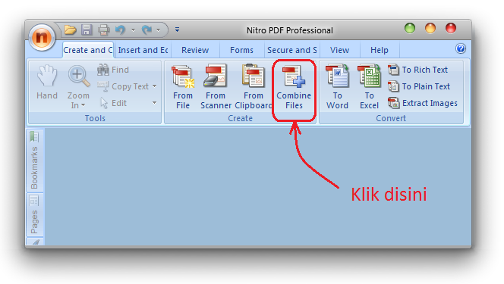Screen dimensions: 504x284
Task: Create PDF From File
Action: click(183, 87)
